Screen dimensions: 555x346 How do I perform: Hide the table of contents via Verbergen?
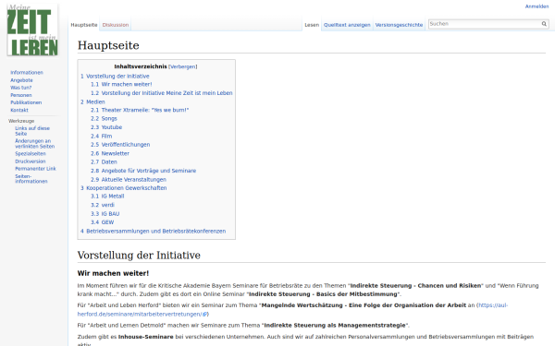point(182,66)
